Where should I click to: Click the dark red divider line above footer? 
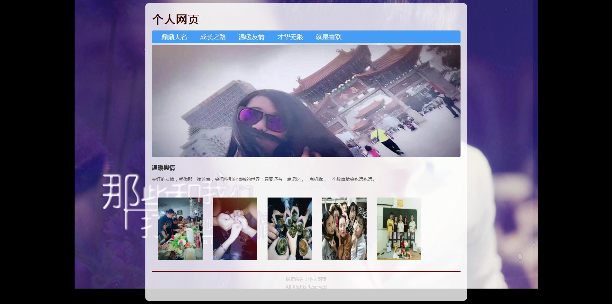tap(306, 271)
